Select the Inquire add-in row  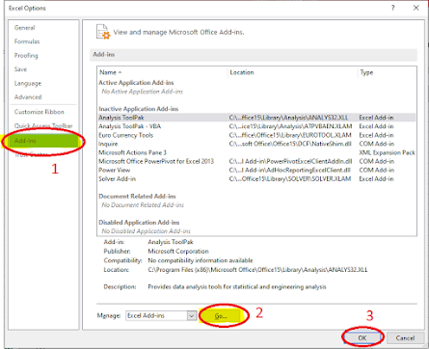pos(256,144)
